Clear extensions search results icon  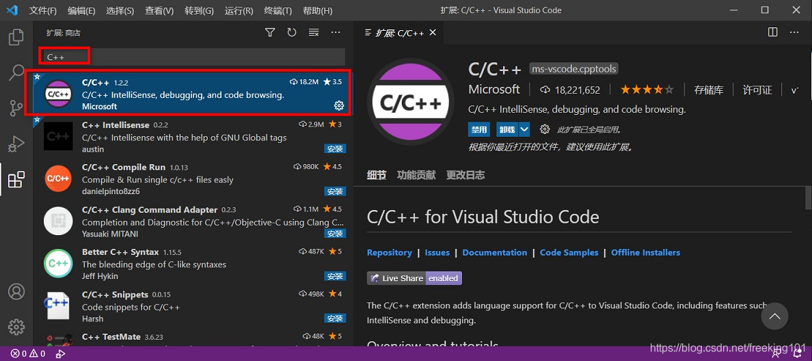313,33
